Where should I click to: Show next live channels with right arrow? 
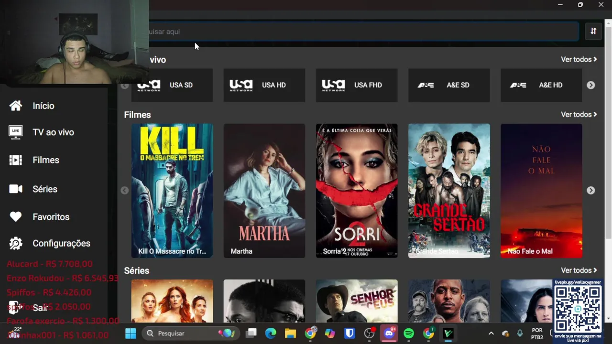(591, 85)
